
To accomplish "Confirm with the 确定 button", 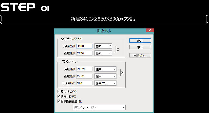I will coord(140,41).
